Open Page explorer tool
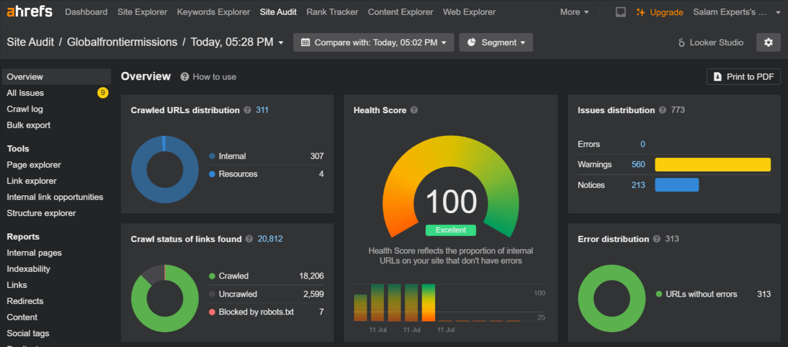788x347 pixels. click(x=34, y=165)
